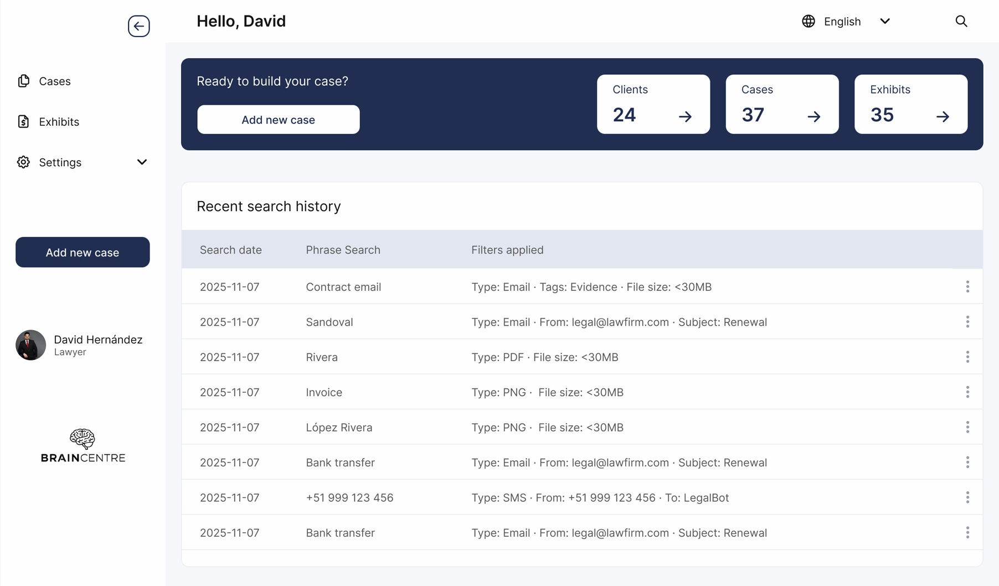Click David Hernández profile avatar

[x=30, y=345]
